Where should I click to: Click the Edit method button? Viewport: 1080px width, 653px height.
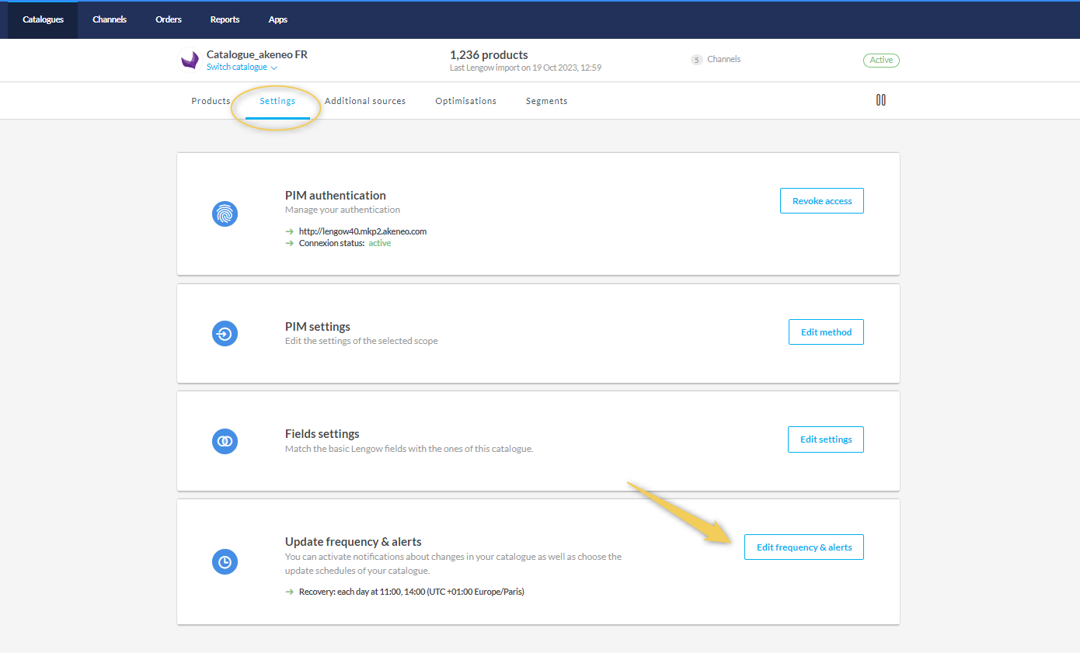pyautogui.click(x=826, y=332)
